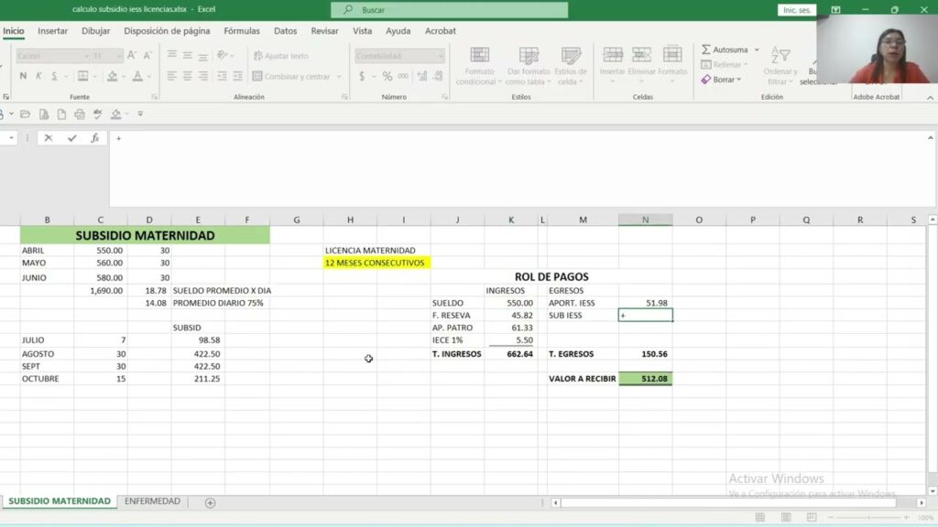This screenshot has width=938, height=527.
Task: Select the 12 MESES CONSECUTIVOS cell
Action: pyautogui.click(x=376, y=263)
